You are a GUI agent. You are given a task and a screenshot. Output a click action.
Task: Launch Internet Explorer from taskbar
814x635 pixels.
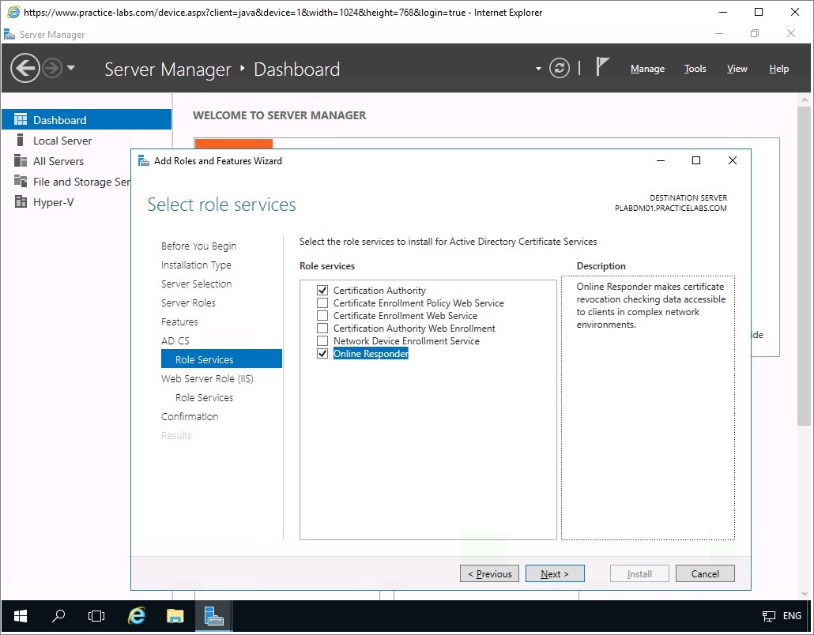pos(137,616)
